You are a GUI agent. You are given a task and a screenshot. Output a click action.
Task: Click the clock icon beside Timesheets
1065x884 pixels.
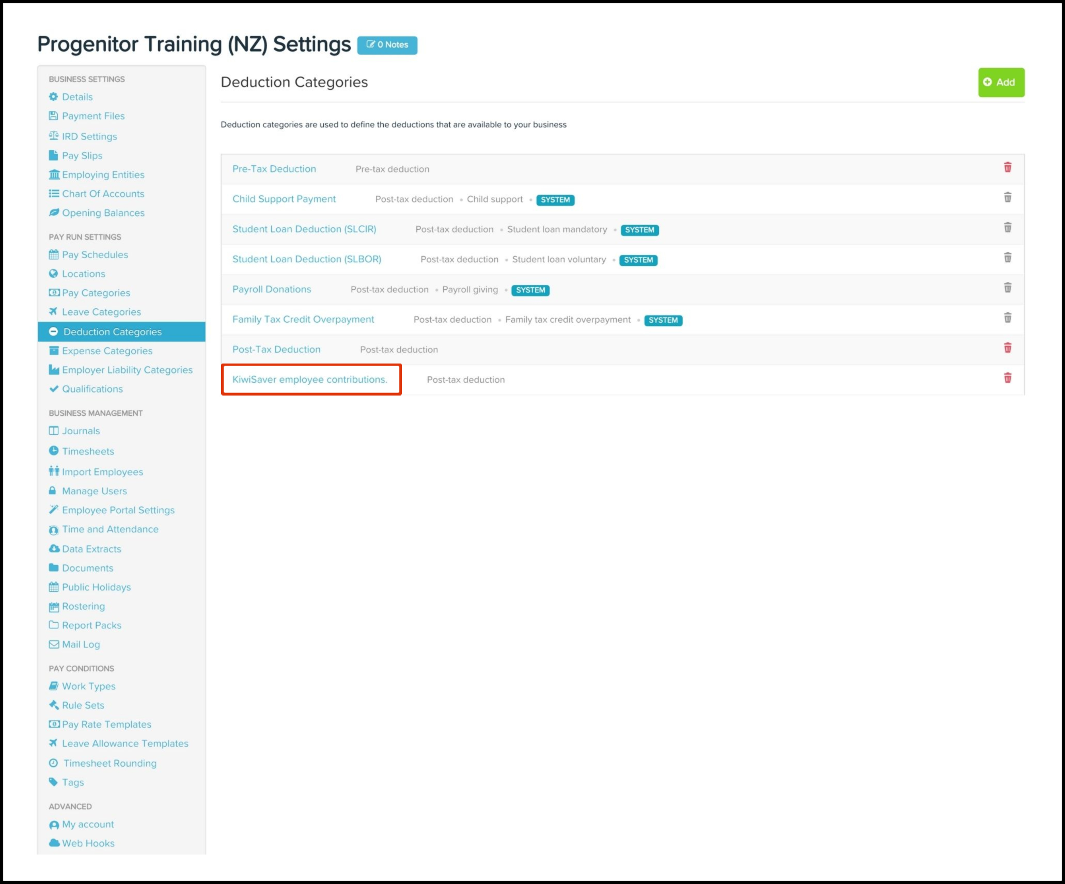pyautogui.click(x=53, y=450)
